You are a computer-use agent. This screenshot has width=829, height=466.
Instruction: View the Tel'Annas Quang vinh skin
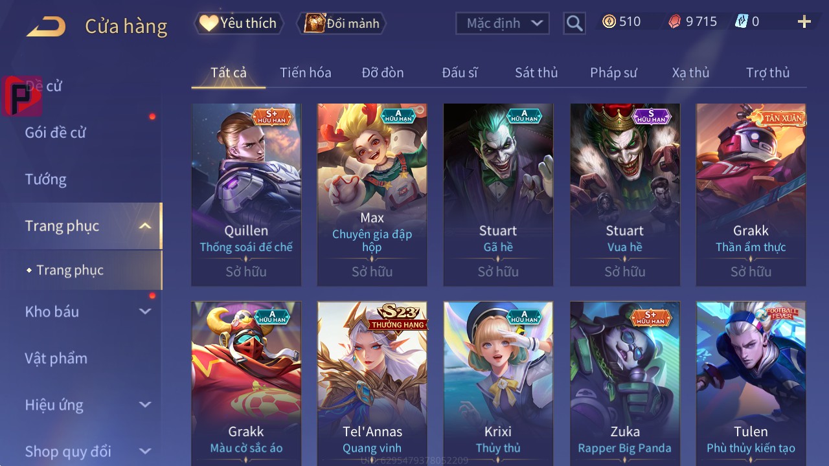click(x=372, y=383)
